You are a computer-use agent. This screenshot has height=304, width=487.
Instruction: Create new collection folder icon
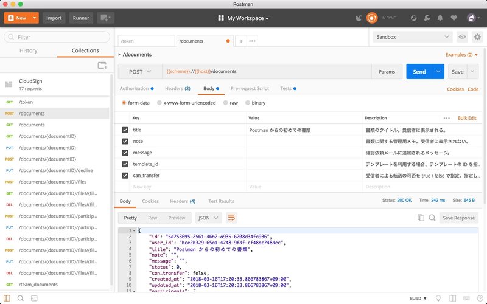click(x=102, y=66)
